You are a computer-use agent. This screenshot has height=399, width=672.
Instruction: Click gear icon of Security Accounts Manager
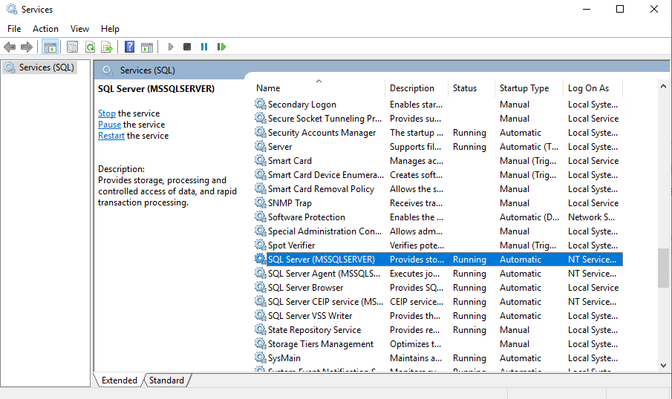pyautogui.click(x=260, y=132)
